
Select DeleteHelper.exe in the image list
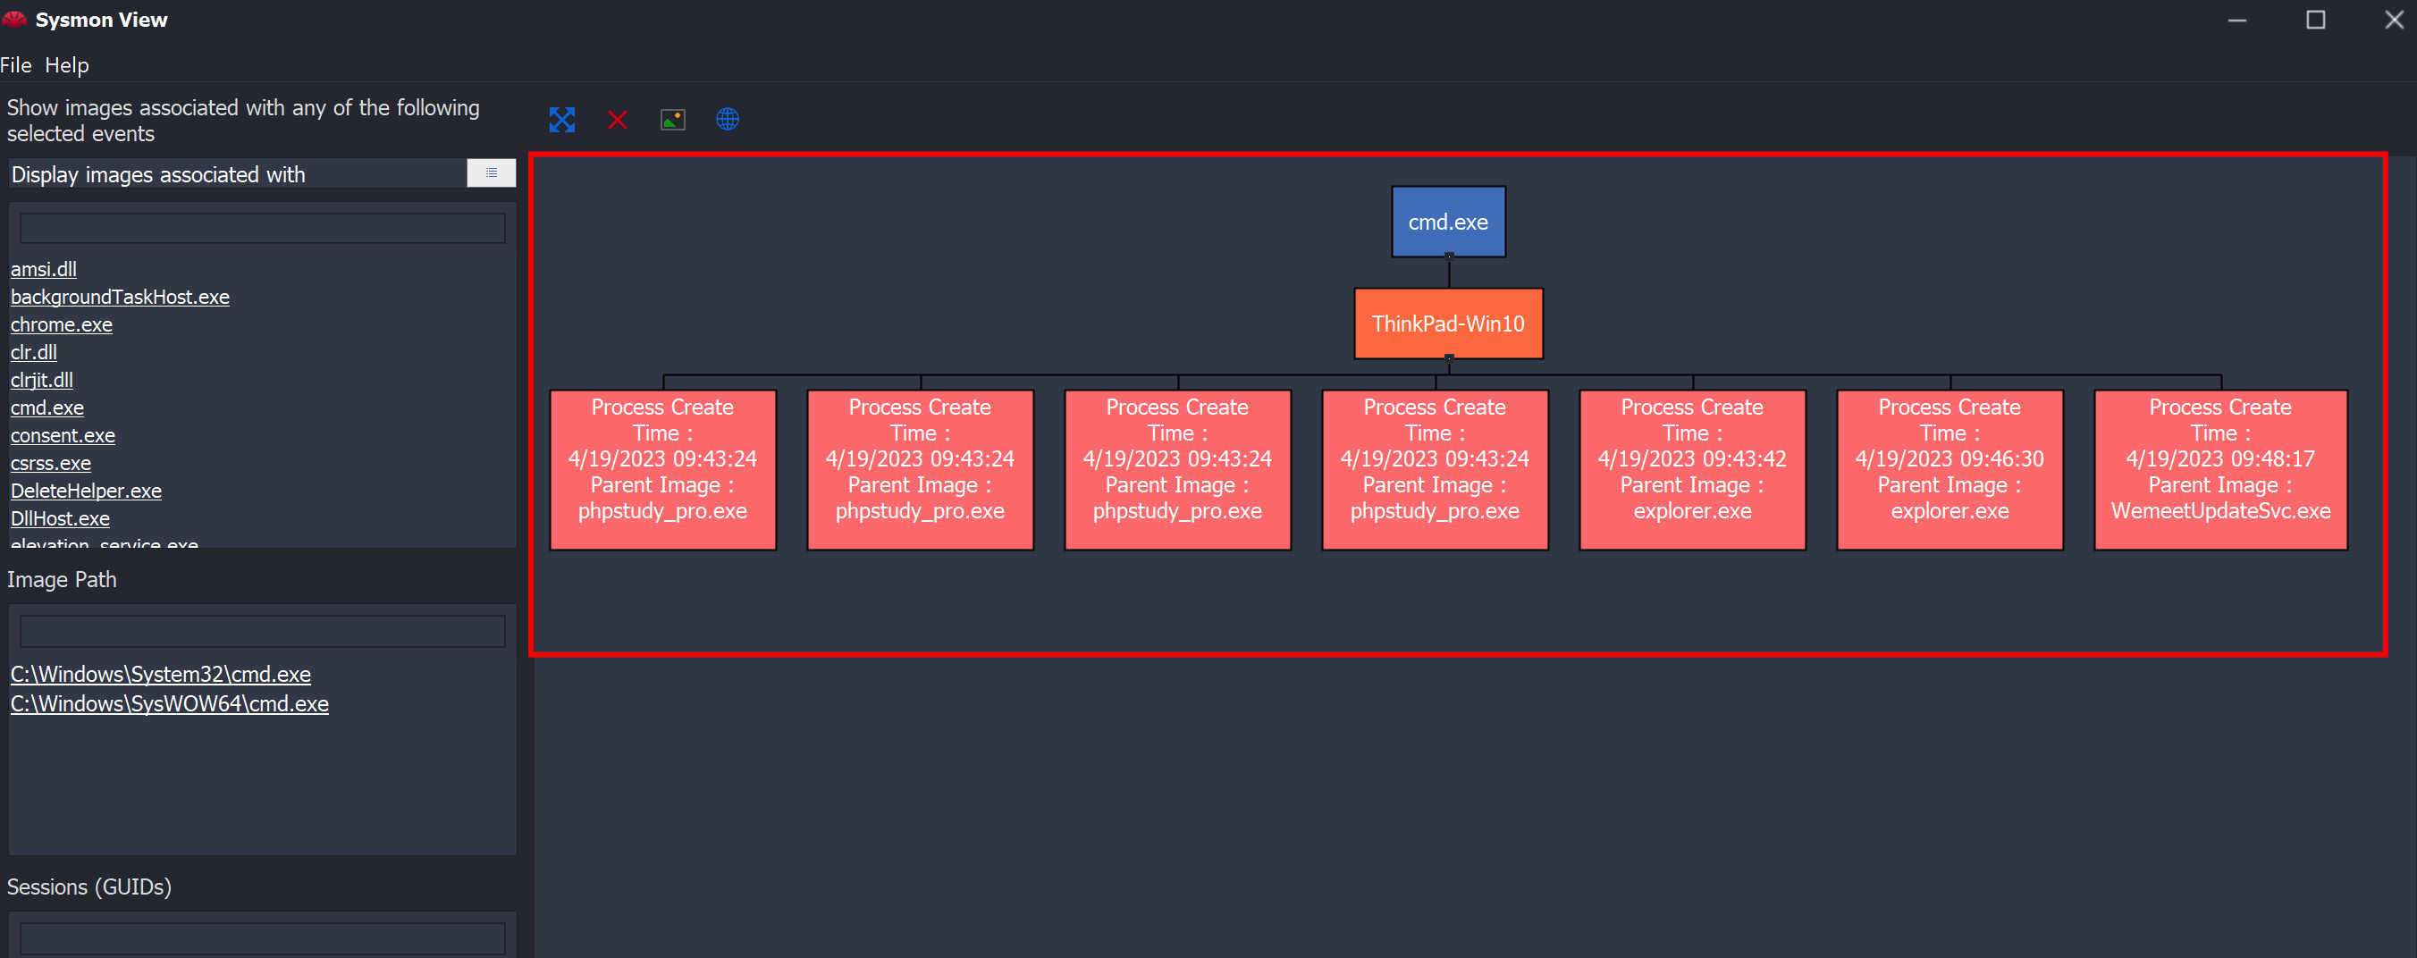click(87, 491)
